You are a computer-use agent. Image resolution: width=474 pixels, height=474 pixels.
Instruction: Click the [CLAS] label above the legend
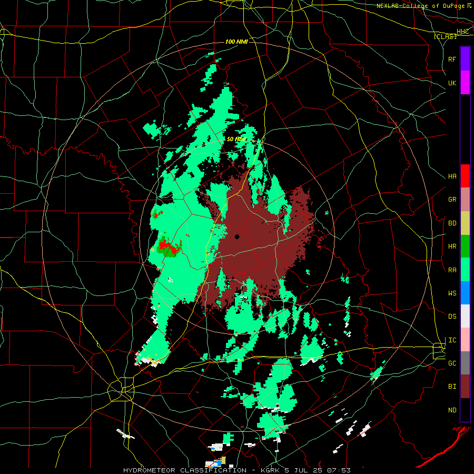click(445, 36)
